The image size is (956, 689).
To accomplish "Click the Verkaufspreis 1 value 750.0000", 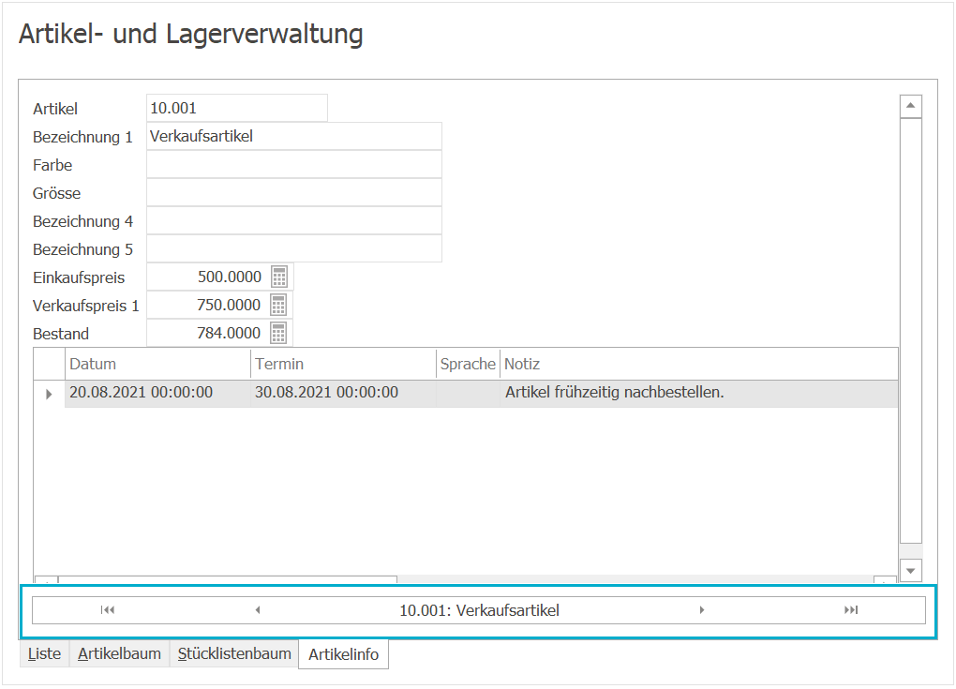I will 228,305.
